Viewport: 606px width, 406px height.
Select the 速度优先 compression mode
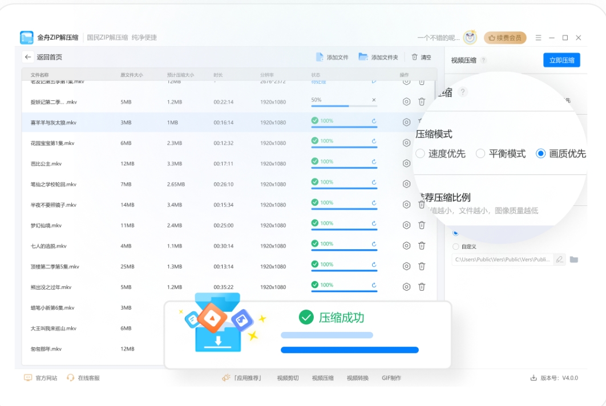tap(421, 153)
